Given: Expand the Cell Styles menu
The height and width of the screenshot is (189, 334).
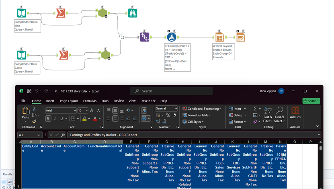Looking at the screenshot, I should point(193,122).
